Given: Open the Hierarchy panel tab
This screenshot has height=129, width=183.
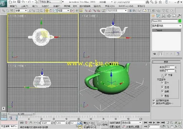Looking at the screenshot, I should pyautogui.click(x=163, y=16).
